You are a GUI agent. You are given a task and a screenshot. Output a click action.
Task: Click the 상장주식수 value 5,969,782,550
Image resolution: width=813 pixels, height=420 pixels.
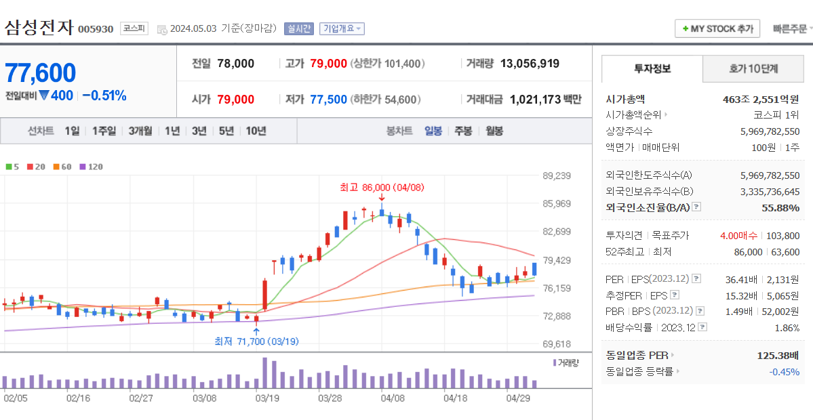770,131
